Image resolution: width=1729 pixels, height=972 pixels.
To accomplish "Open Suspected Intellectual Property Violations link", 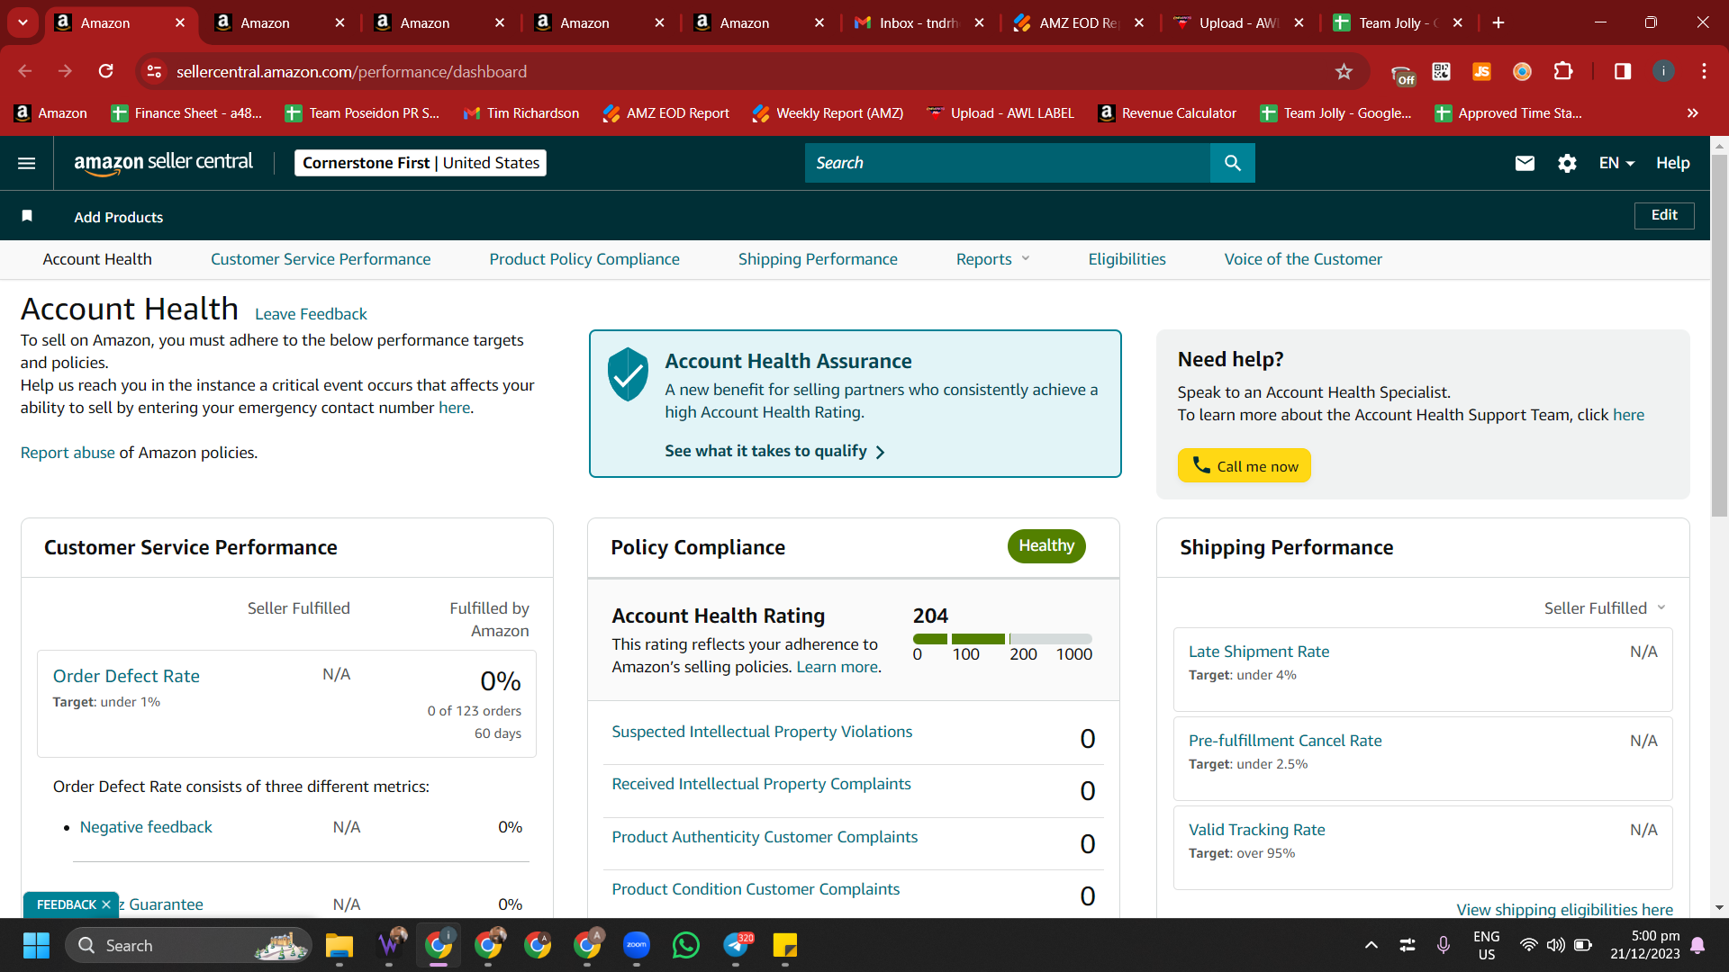I will pos(762,732).
